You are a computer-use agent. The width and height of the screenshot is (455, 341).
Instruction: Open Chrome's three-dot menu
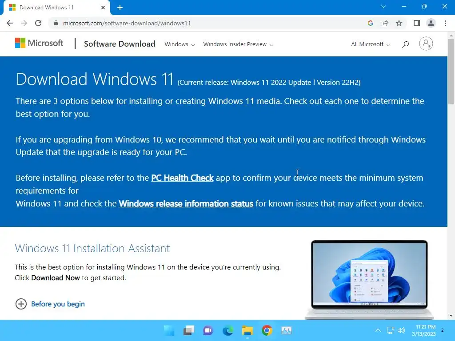point(445,23)
